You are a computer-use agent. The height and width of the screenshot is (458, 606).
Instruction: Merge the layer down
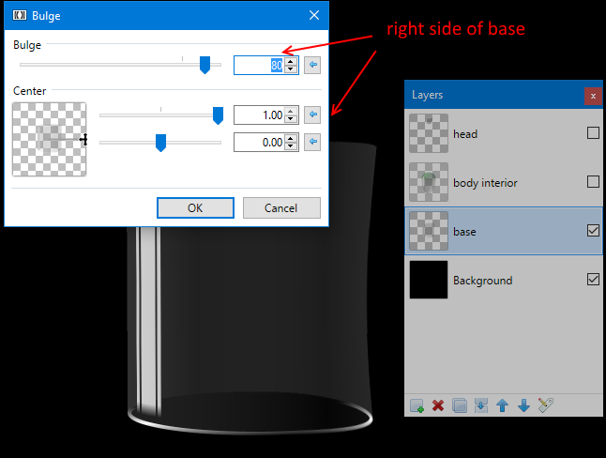481,405
